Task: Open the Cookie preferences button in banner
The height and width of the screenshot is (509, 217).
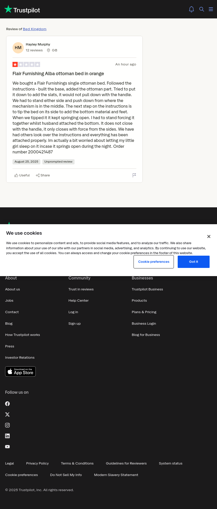Action: click(x=154, y=262)
